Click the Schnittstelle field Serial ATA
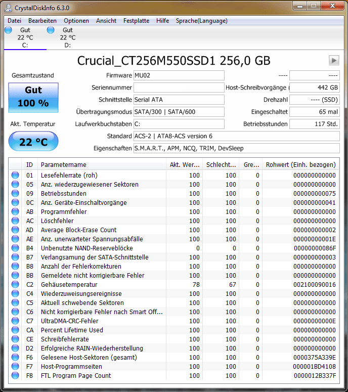The width and height of the screenshot is (348, 392). pos(179,100)
